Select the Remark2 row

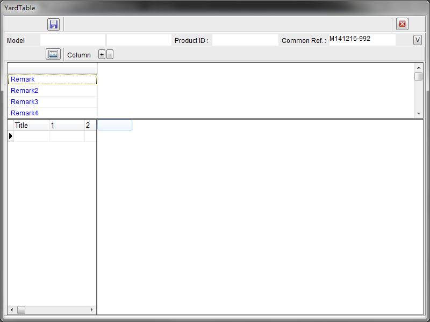tap(52, 91)
